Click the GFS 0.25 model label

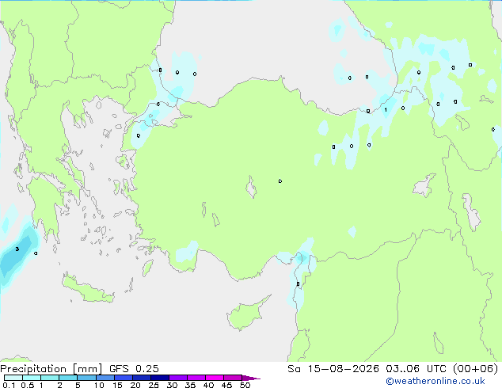click(x=134, y=369)
